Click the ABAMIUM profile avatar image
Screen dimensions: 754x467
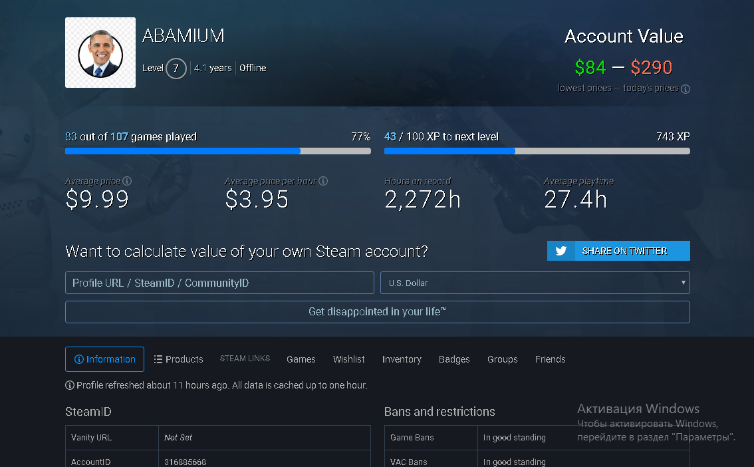100,53
